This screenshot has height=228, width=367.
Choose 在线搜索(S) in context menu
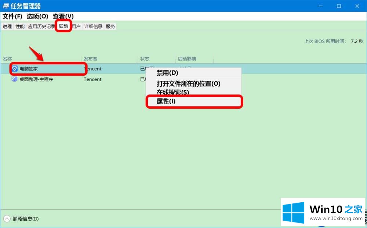pyautogui.click(x=193, y=92)
